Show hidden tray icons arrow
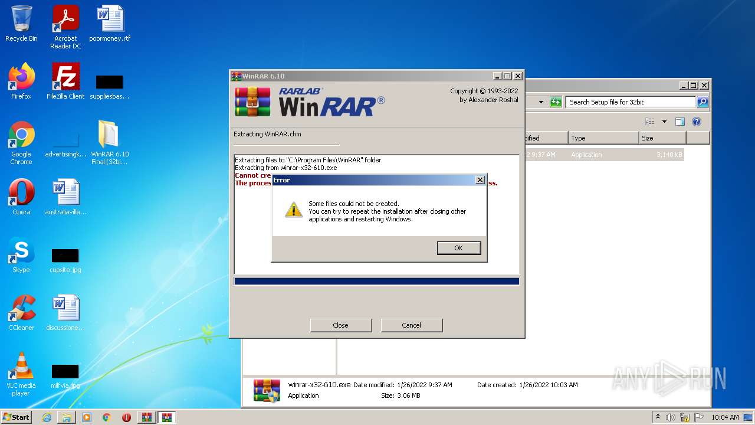The width and height of the screenshot is (755, 425). click(x=658, y=417)
